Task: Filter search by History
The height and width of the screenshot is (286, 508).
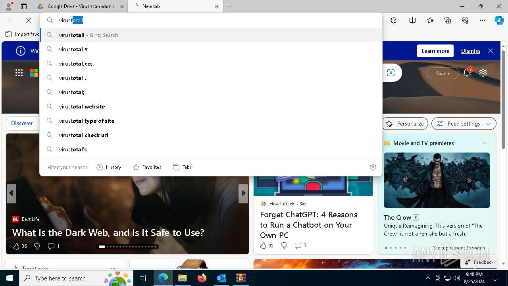Action: pyautogui.click(x=109, y=167)
